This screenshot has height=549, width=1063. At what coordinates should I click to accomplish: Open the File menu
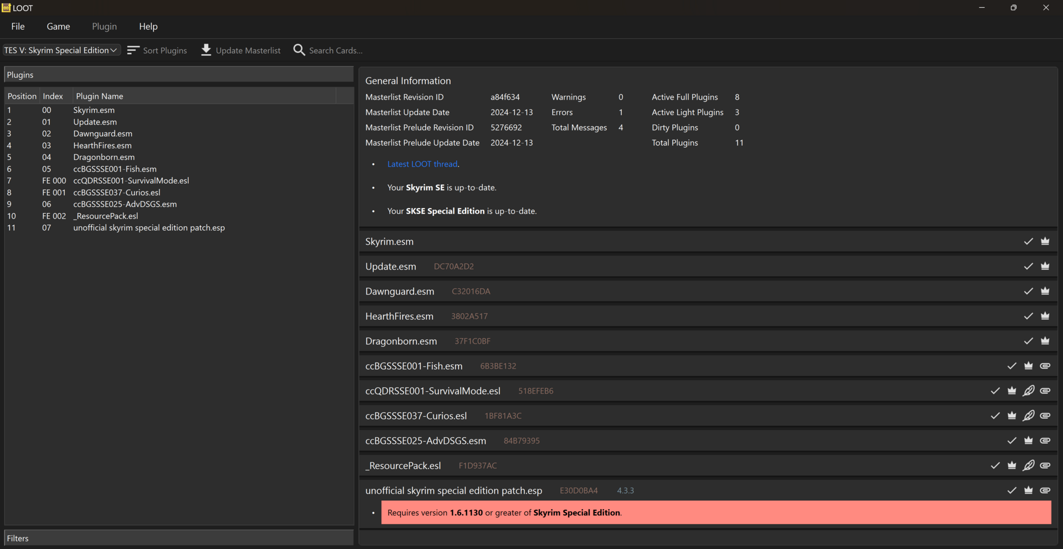tap(18, 27)
